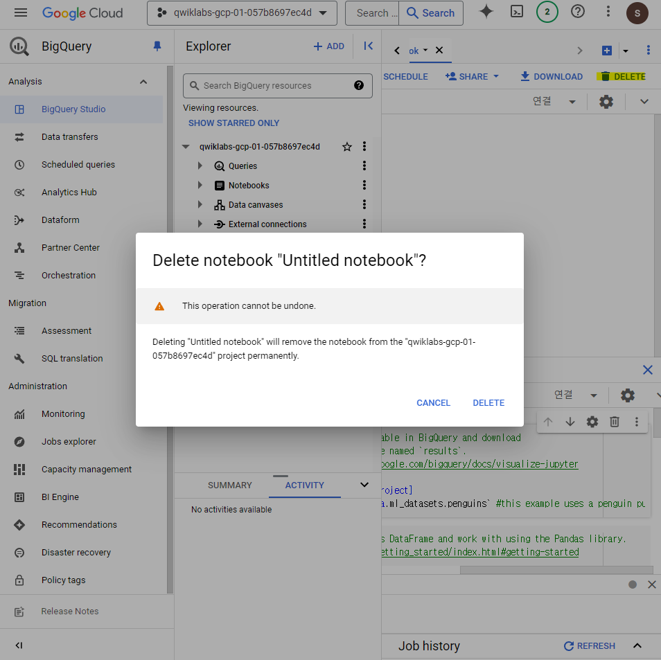
Task: Collapse the qwiklabs project tree node
Action: 186,147
